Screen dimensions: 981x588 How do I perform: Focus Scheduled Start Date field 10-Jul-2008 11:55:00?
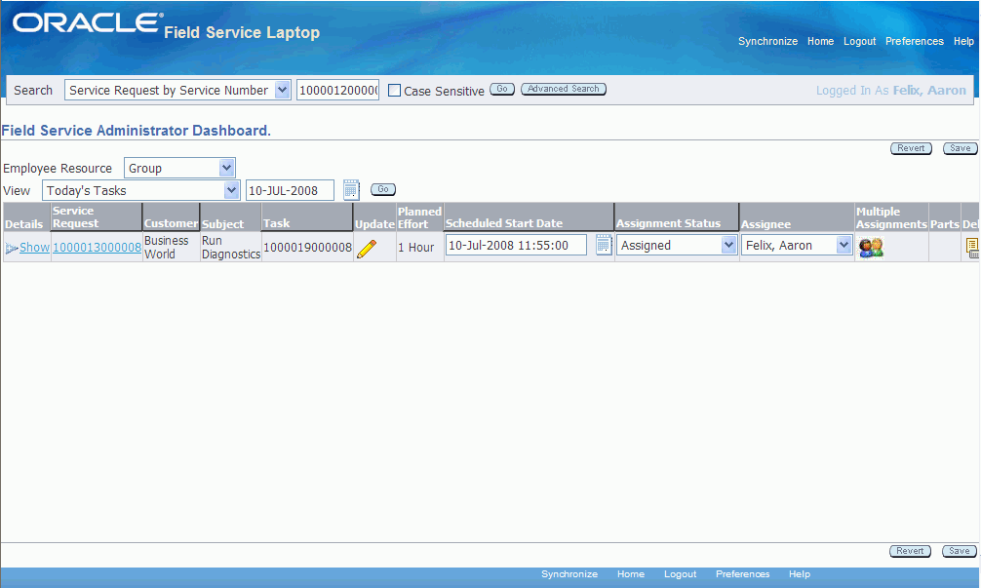pos(516,245)
